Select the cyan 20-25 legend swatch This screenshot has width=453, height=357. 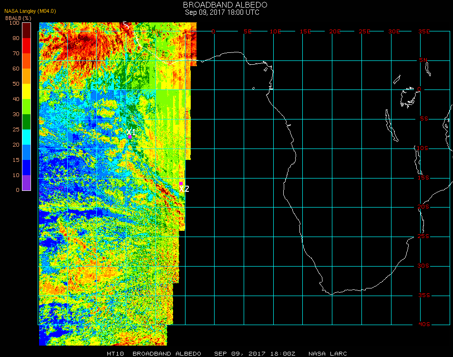tap(27, 137)
